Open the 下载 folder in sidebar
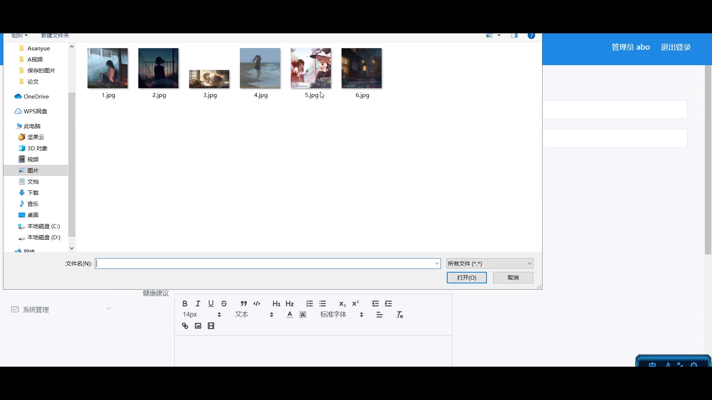 [x=33, y=193]
